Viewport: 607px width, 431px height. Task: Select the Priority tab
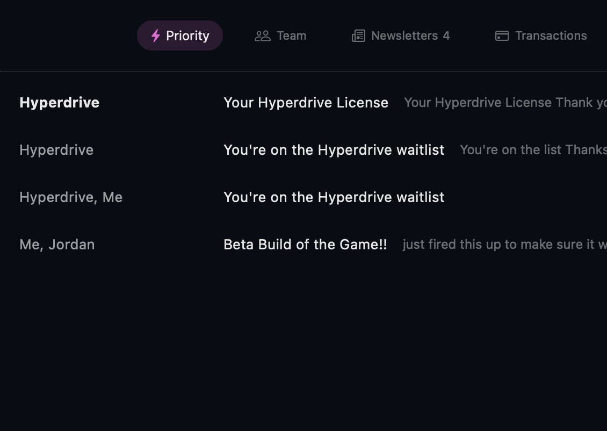[x=179, y=35]
